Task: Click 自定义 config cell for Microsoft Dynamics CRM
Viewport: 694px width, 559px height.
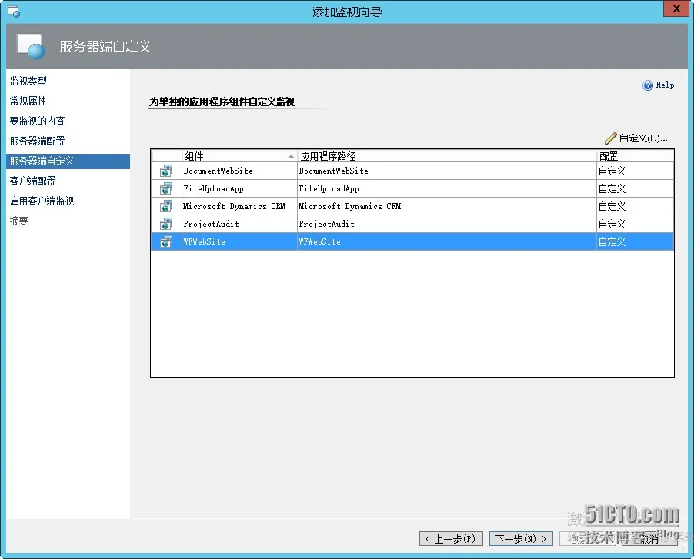Action: click(635, 207)
